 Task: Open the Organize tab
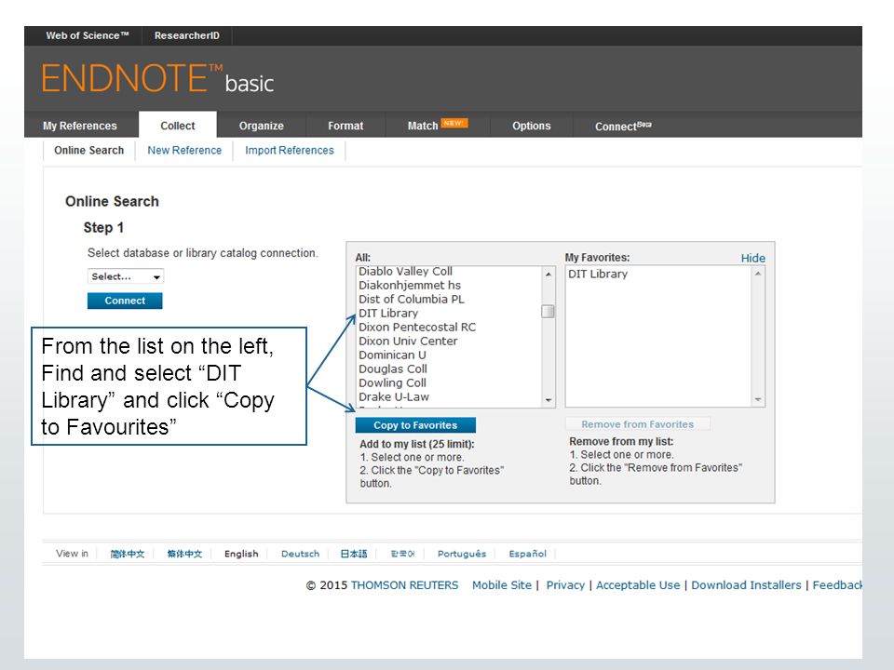coord(261,126)
